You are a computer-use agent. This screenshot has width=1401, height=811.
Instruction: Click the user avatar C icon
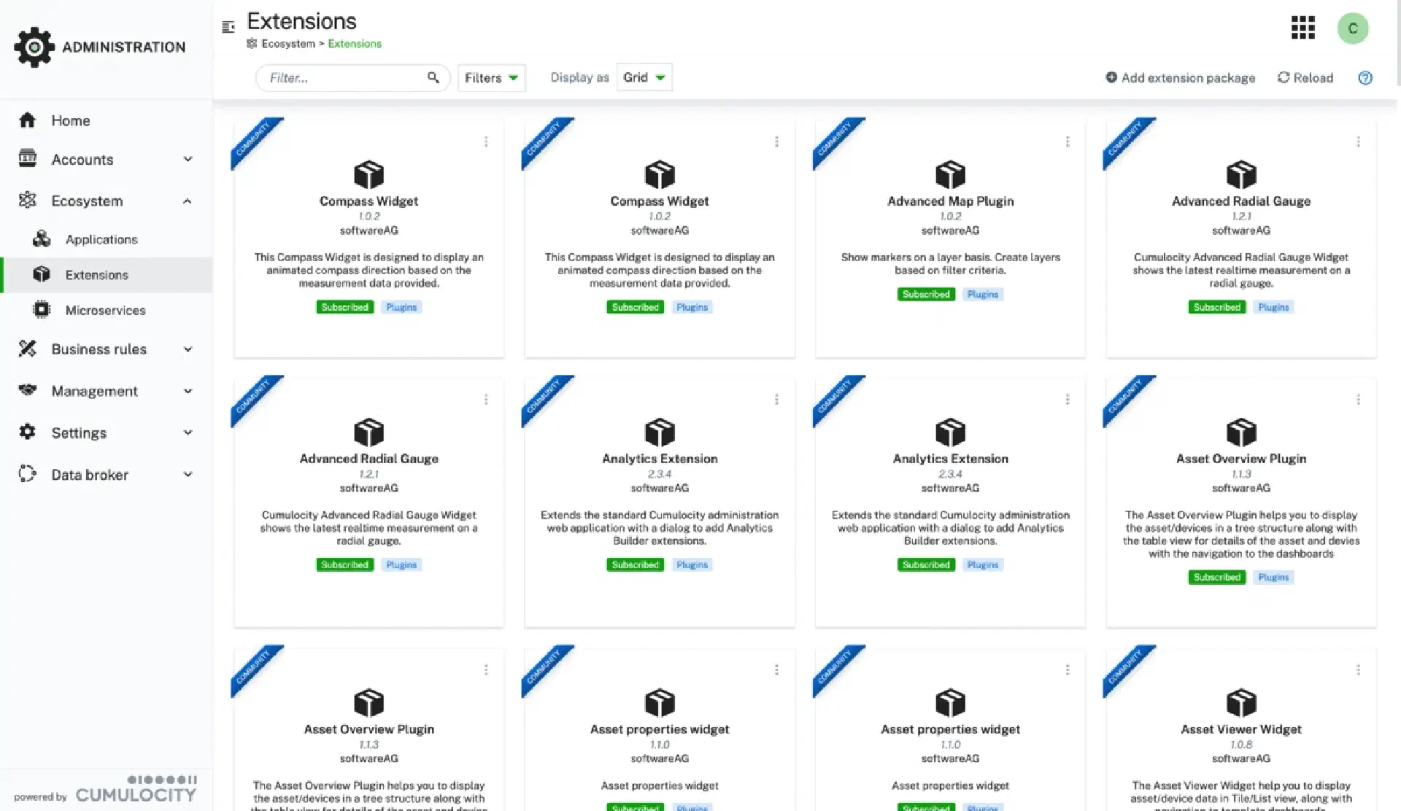[x=1352, y=28]
